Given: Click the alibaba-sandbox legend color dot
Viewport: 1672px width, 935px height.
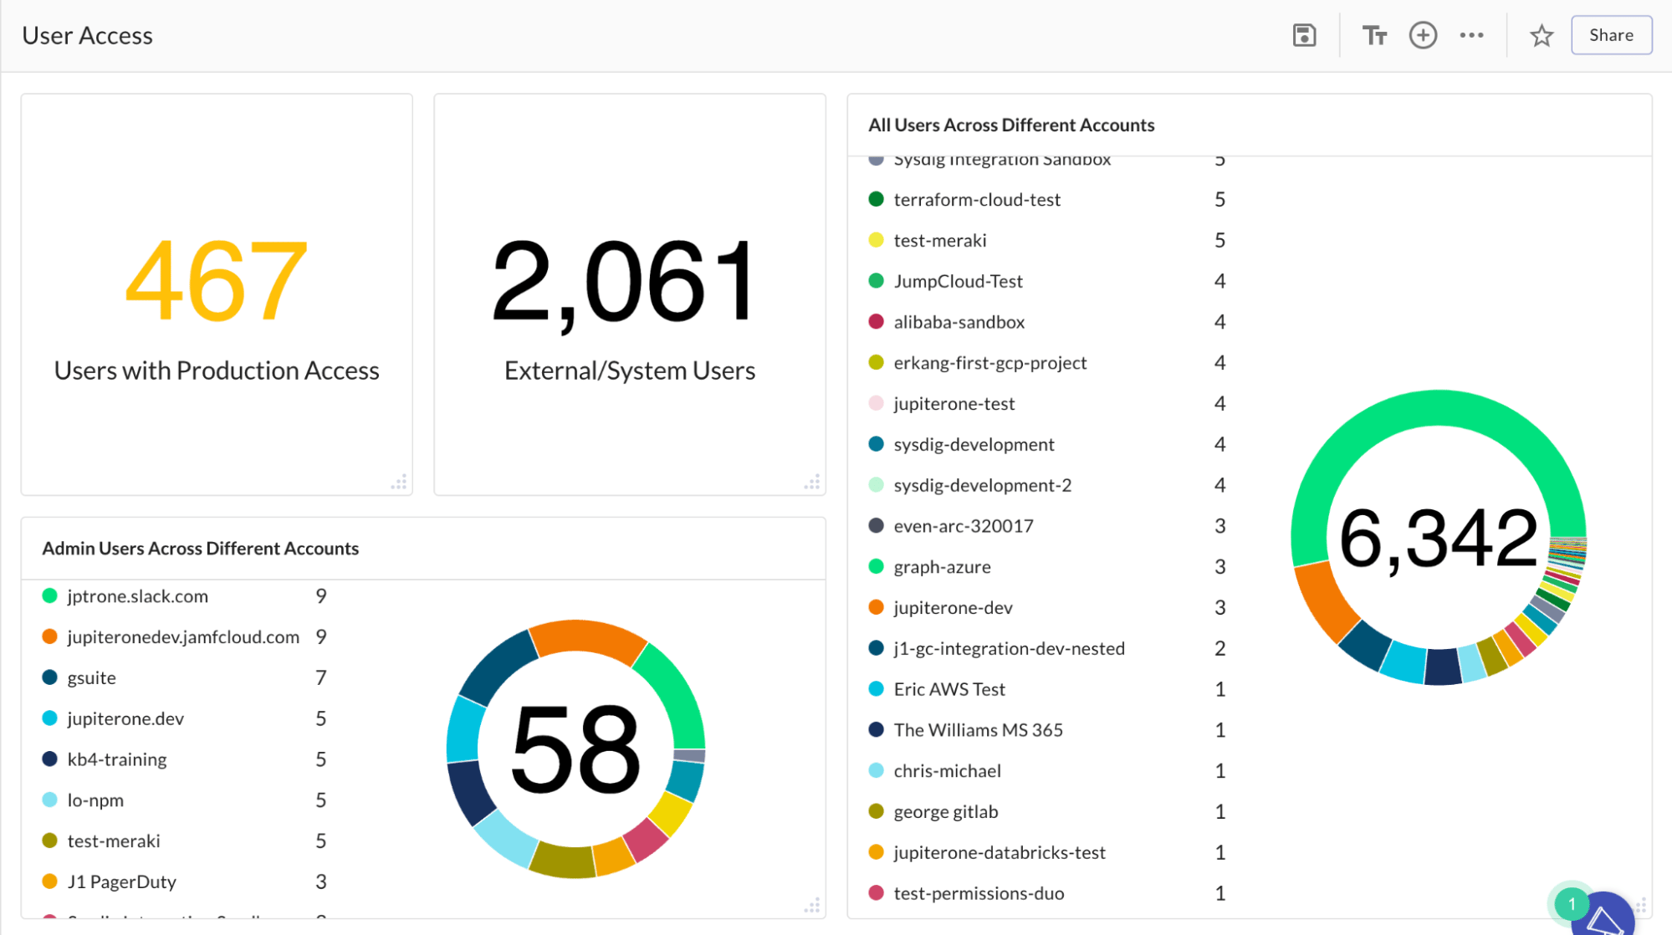Looking at the screenshot, I should (x=876, y=322).
